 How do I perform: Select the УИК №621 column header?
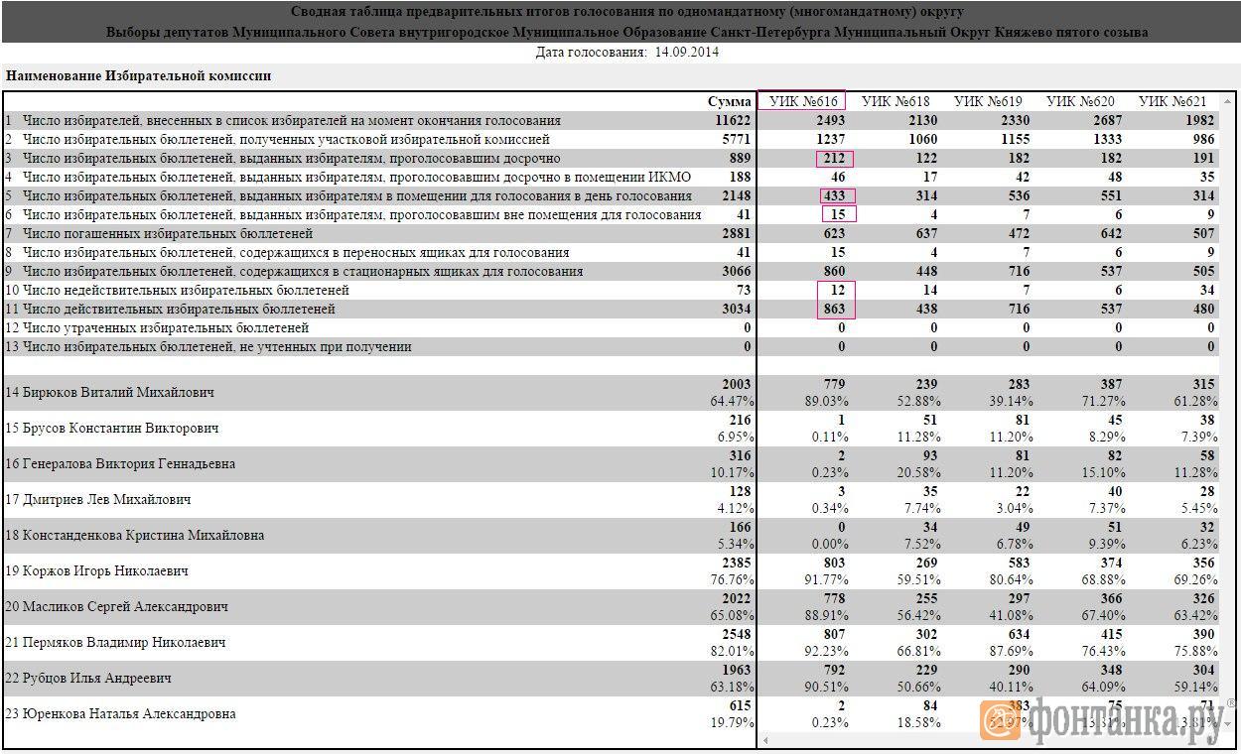click(x=1172, y=101)
